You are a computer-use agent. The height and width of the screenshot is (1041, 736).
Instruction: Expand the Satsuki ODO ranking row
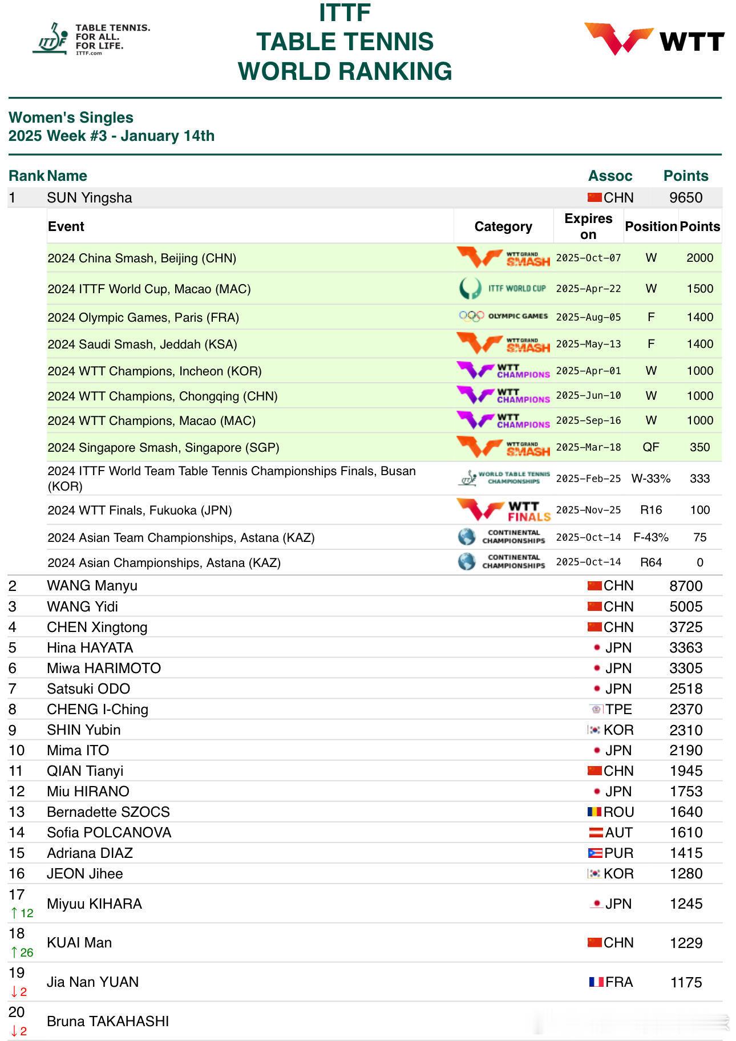pos(365,688)
